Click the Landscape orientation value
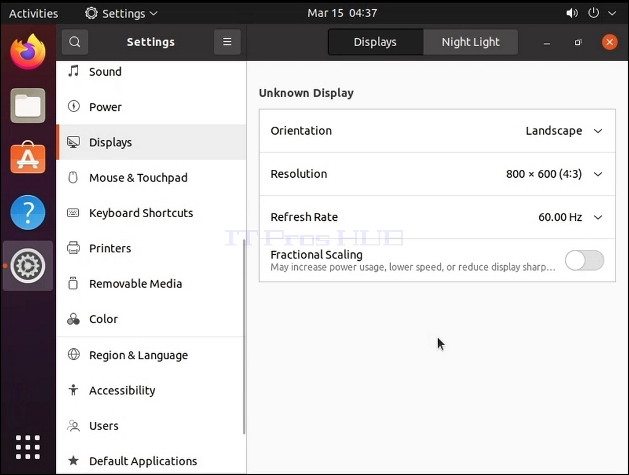This screenshot has width=629, height=475. tap(553, 131)
